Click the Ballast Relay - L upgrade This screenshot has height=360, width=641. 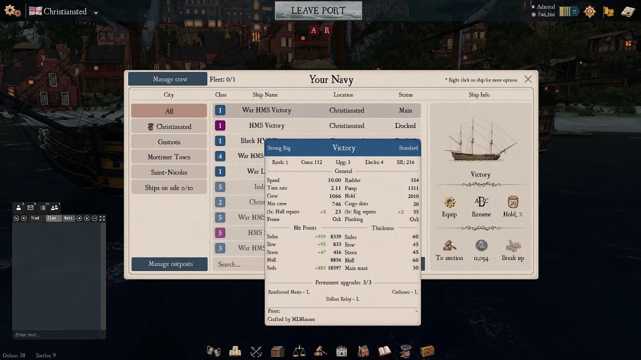343,299
